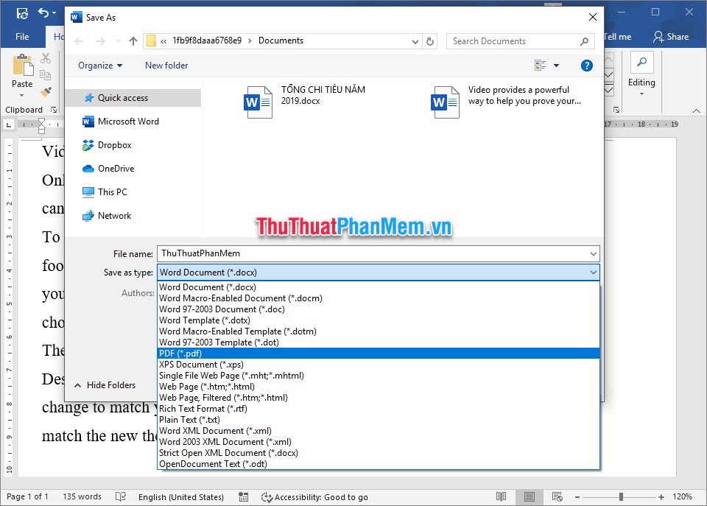Click the Copy icon in Clipboard group
The height and width of the screenshot is (506, 707).
pos(45,74)
